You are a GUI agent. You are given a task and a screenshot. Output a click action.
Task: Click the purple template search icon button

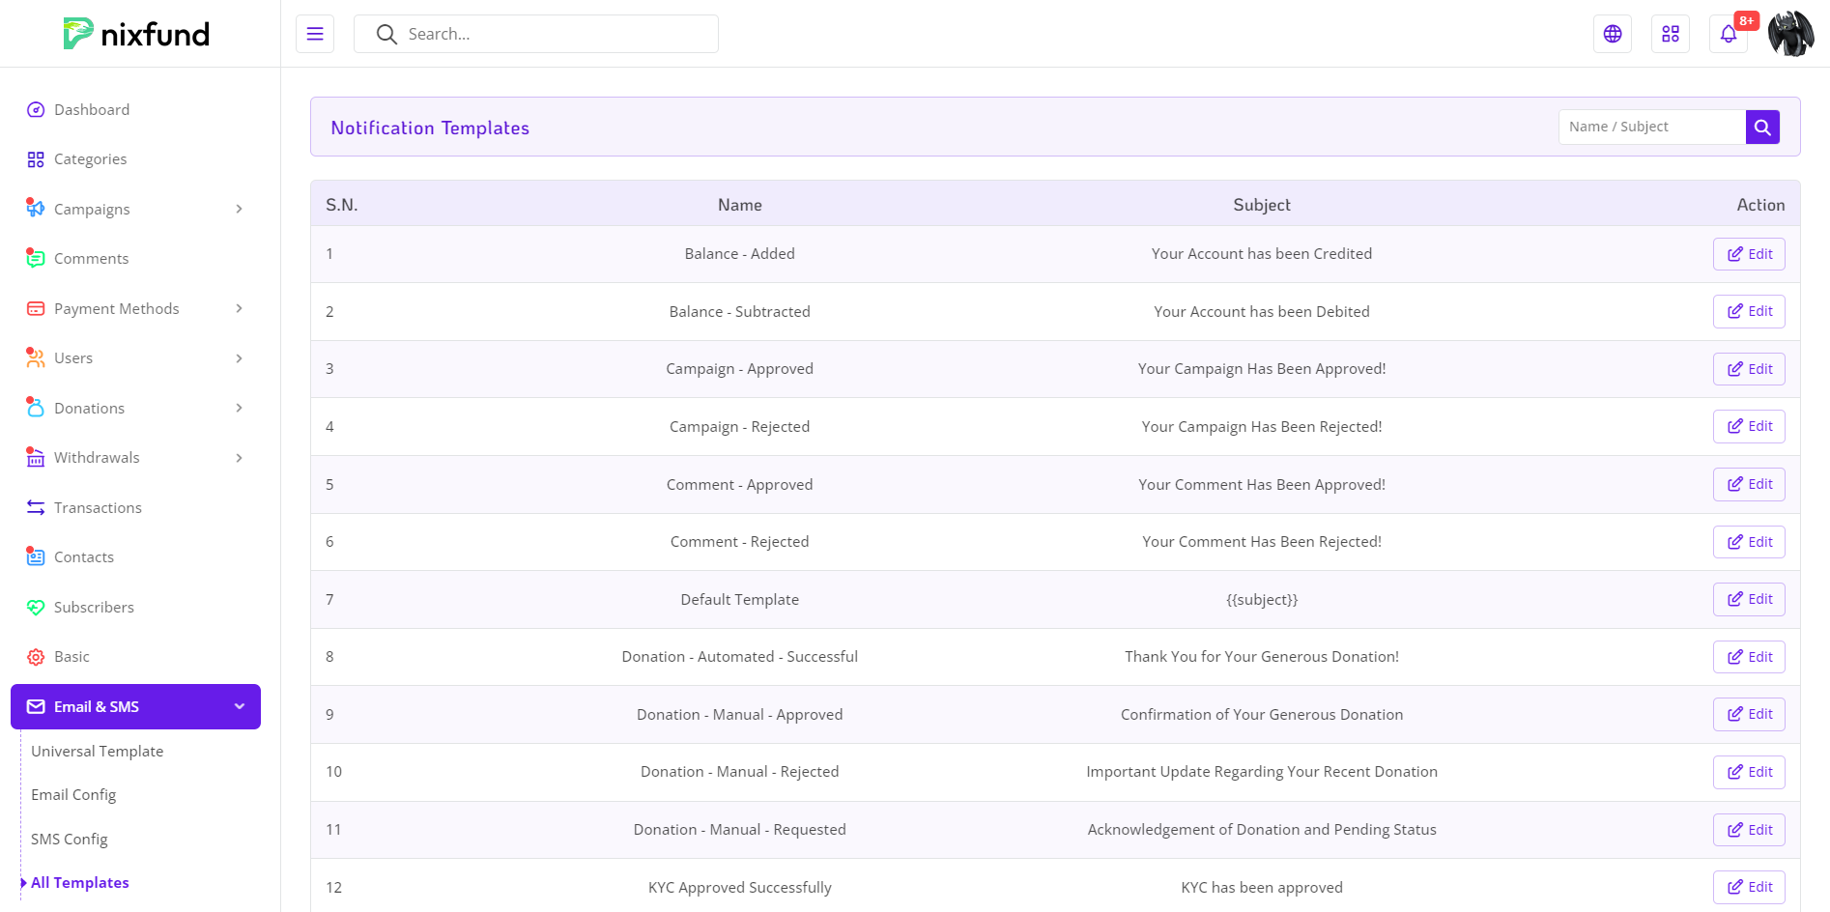pyautogui.click(x=1761, y=127)
